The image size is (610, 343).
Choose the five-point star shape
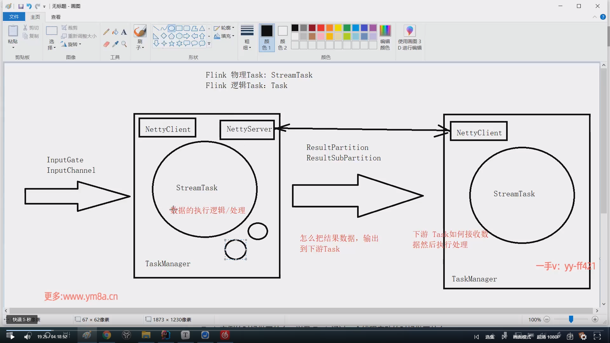pos(172,44)
